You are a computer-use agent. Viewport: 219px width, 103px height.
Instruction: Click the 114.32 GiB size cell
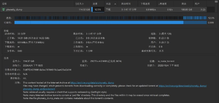[84, 10]
